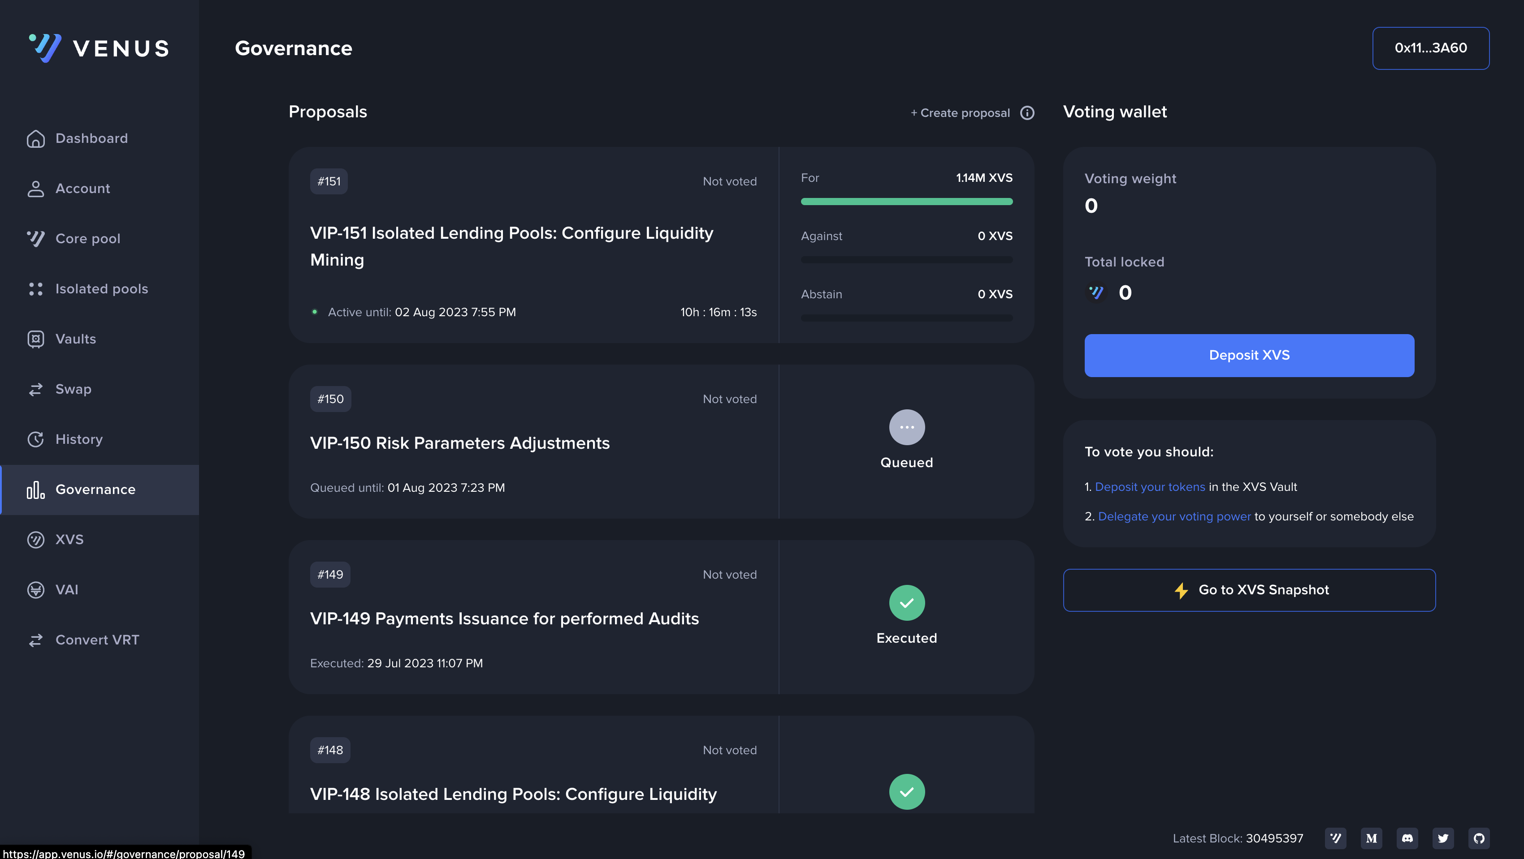
Task: Open the Twitter footer icon
Action: [x=1443, y=838]
